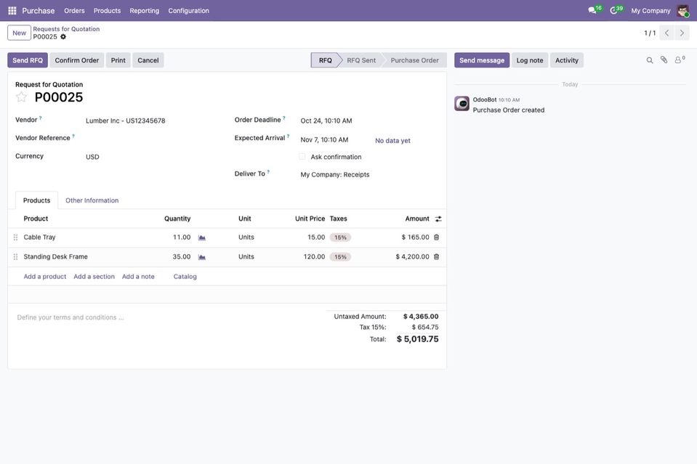Open forecast chart for Cable Tray quantity
This screenshot has height=464, width=697.
[202, 237]
